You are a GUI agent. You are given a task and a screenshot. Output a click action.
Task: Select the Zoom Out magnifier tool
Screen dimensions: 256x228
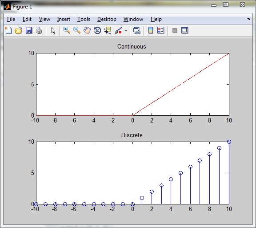[77, 30]
